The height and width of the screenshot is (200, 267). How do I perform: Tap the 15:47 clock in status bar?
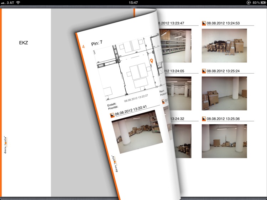click(x=133, y=2)
